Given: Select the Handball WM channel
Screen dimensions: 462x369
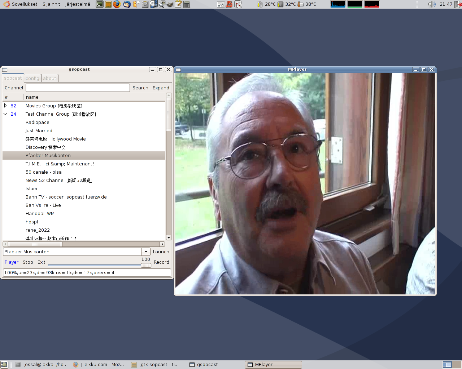Looking at the screenshot, I should click(x=84, y=214).
